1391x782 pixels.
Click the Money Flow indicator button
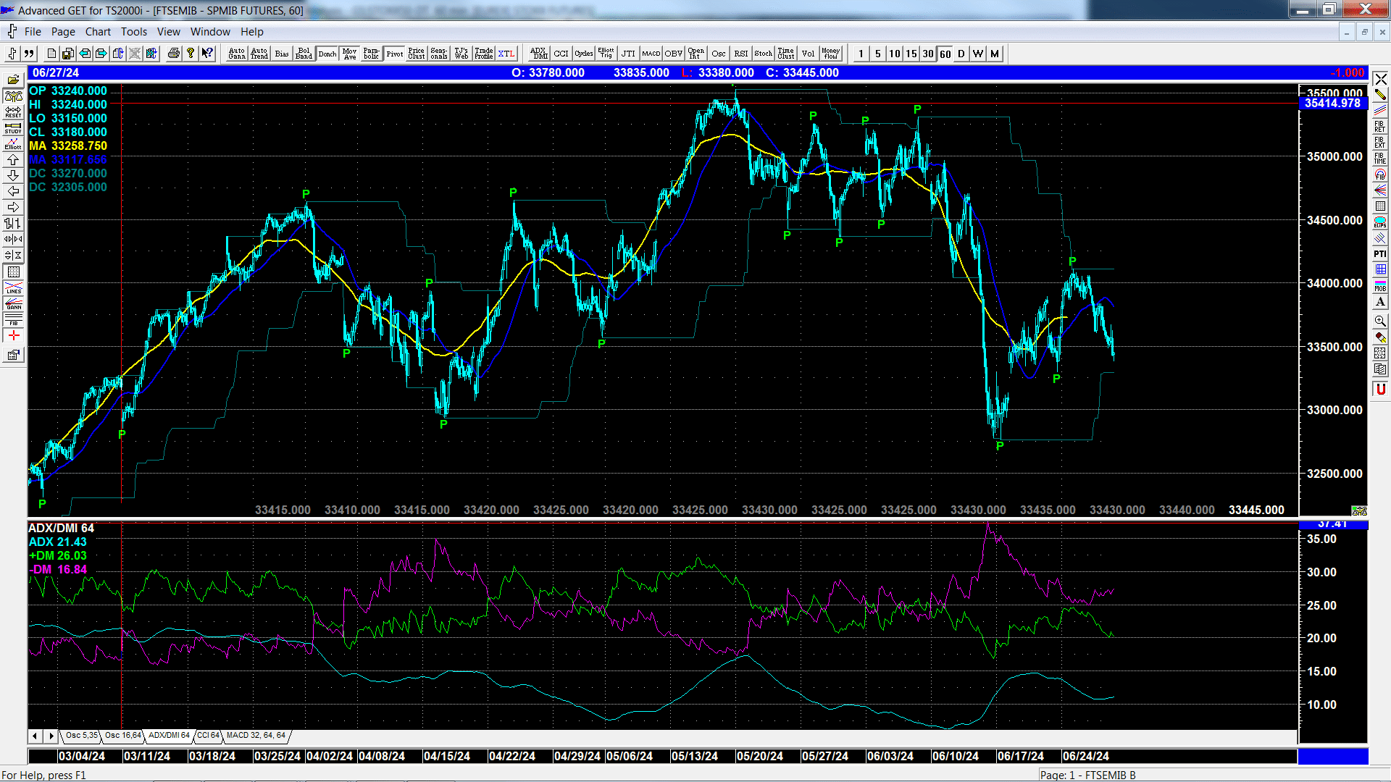[x=830, y=54]
